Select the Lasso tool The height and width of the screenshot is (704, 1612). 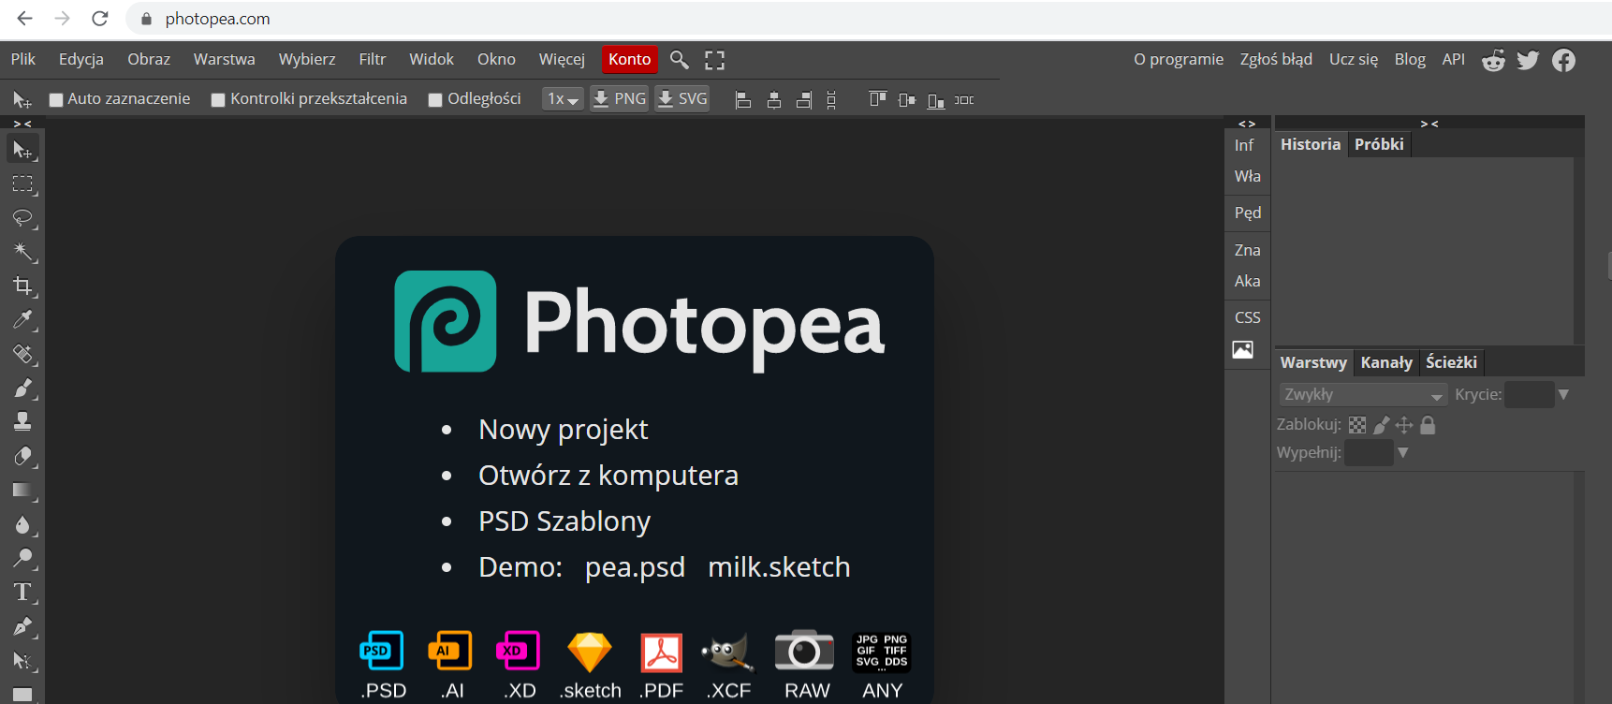(22, 218)
